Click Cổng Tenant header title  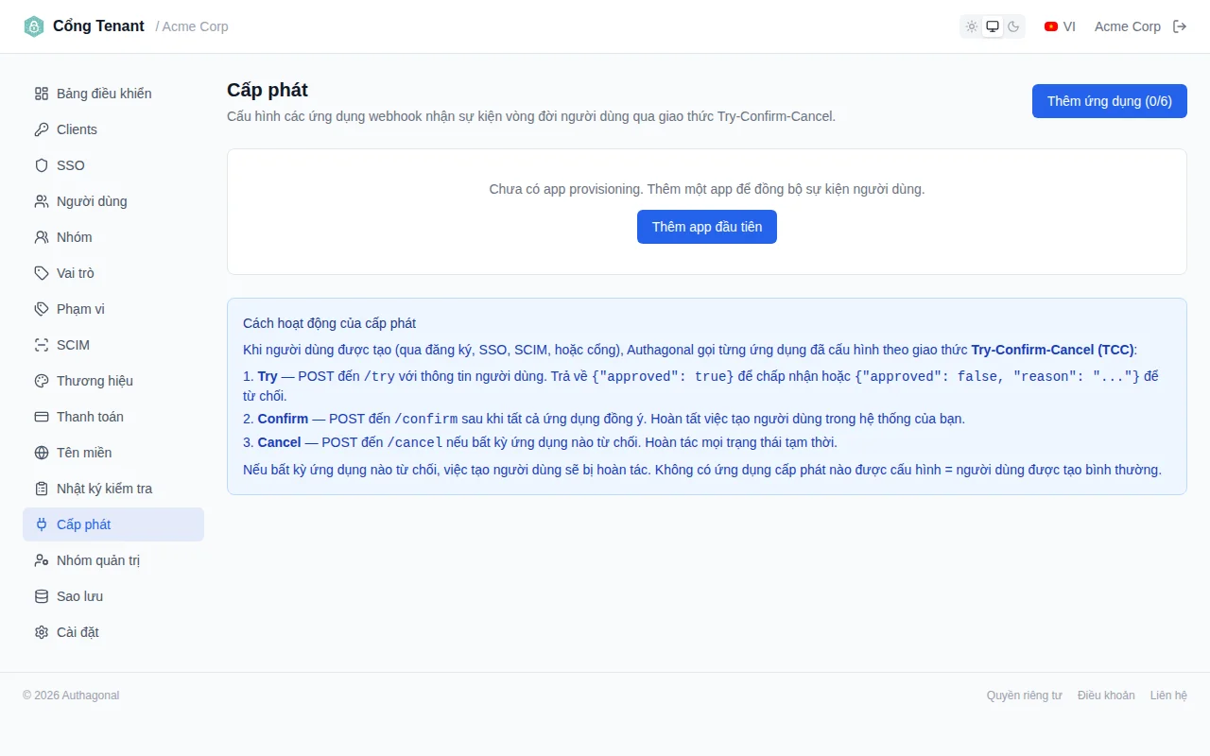(x=98, y=26)
